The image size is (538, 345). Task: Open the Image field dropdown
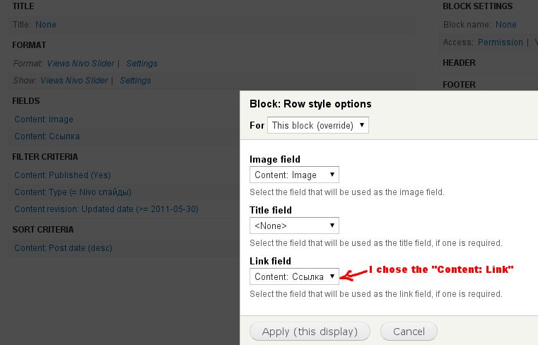point(294,175)
